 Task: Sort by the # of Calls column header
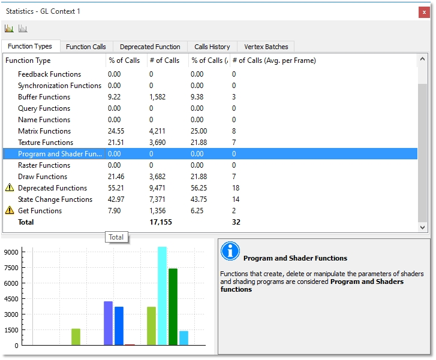click(164, 60)
